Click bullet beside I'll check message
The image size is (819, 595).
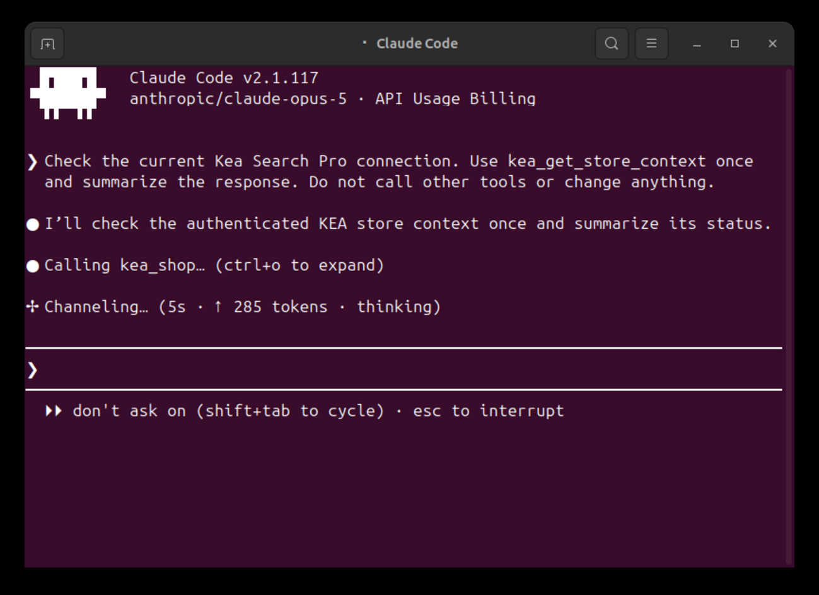point(33,224)
